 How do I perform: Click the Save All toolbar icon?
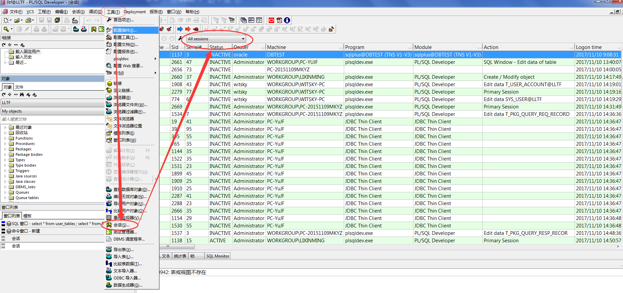[57, 20]
